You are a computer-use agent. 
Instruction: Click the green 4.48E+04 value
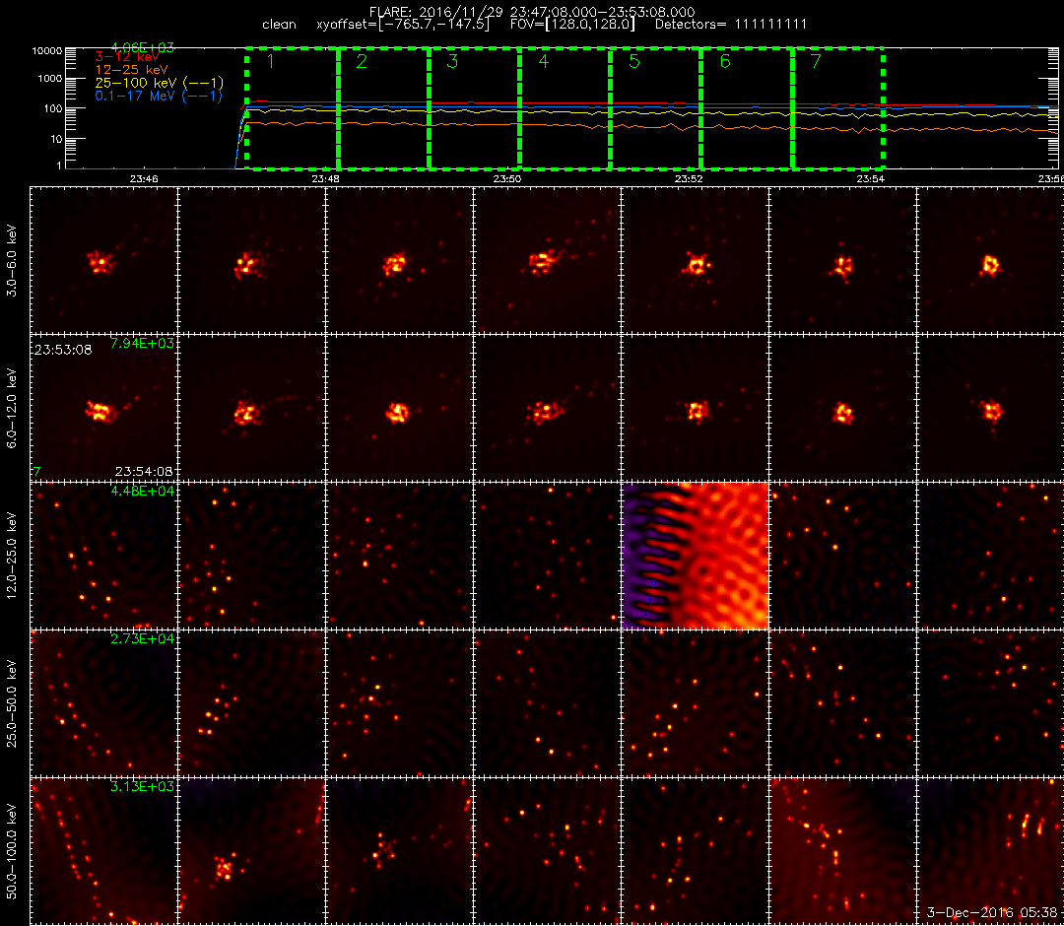tap(142, 492)
